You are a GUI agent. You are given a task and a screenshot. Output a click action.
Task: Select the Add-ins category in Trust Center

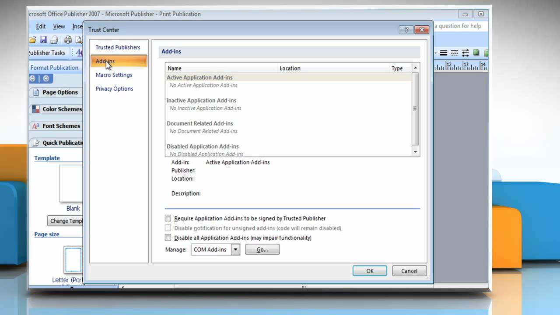point(119,61)
